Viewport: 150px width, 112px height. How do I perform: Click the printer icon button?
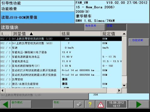(79, 104)
